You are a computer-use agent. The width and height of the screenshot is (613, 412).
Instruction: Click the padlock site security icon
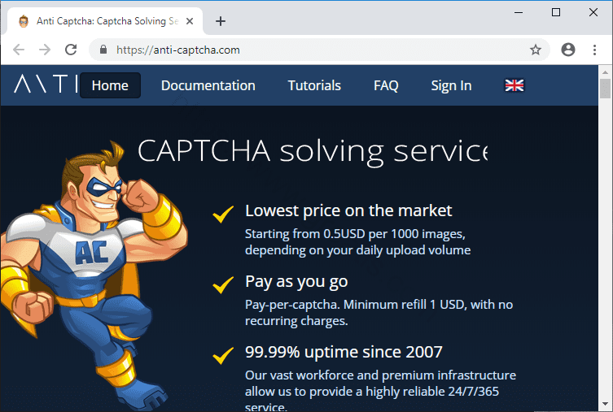[x=103, y=50]
